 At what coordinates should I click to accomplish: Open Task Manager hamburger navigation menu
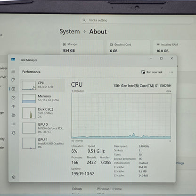13,71
